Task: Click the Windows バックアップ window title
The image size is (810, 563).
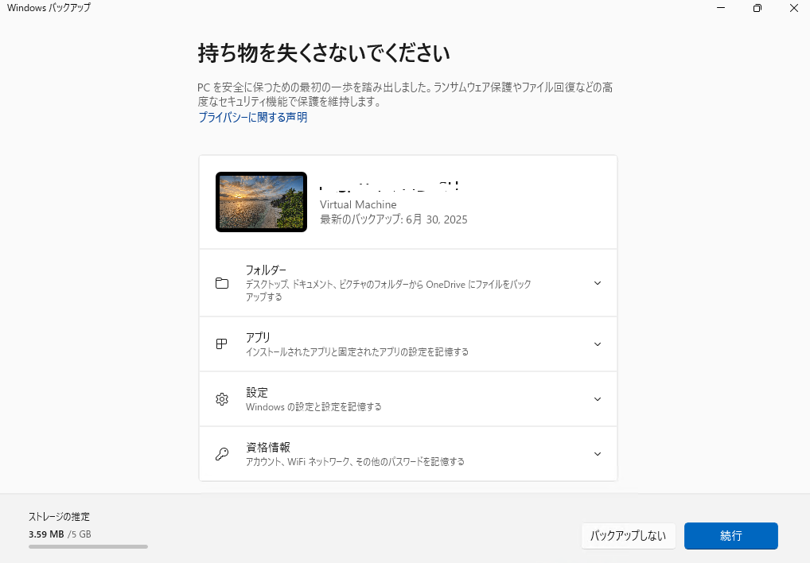Action: click(49, 8)
